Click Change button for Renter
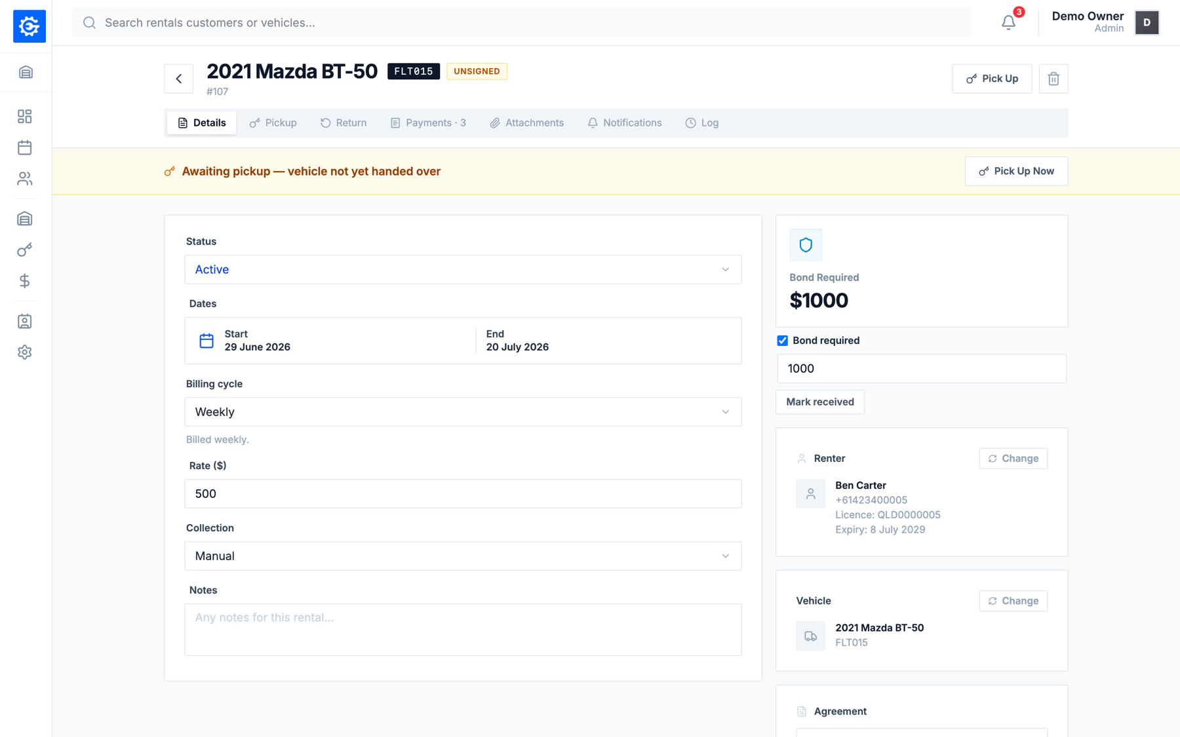The height and width of the screenshot is (737, 1180). [x=1013, y=459]
